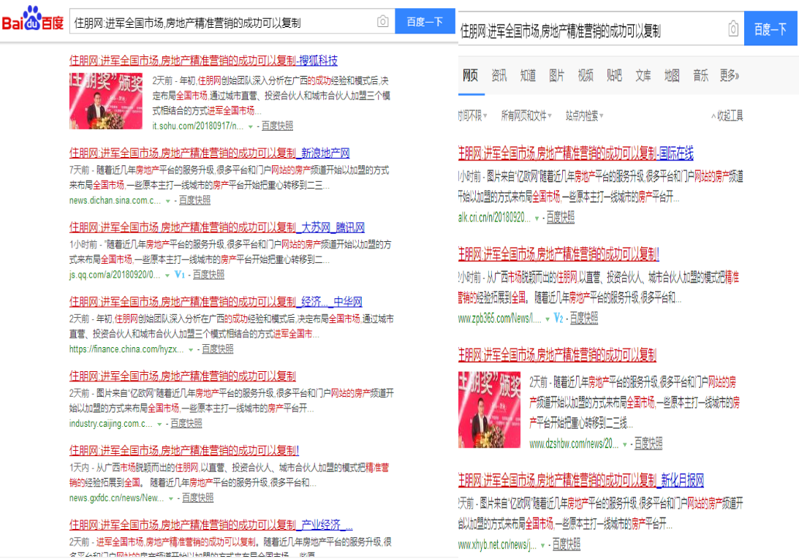Image resolution: width=799 pixels, height=559 pixels.
Task: Click 百度一下 button in right window
Action: [770, 29]
